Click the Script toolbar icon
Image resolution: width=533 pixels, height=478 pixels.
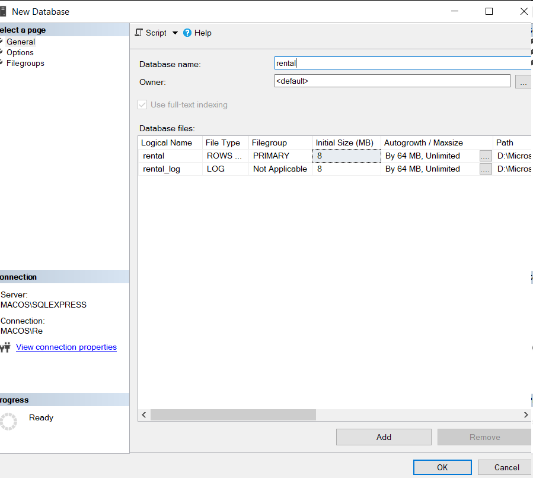139,33
